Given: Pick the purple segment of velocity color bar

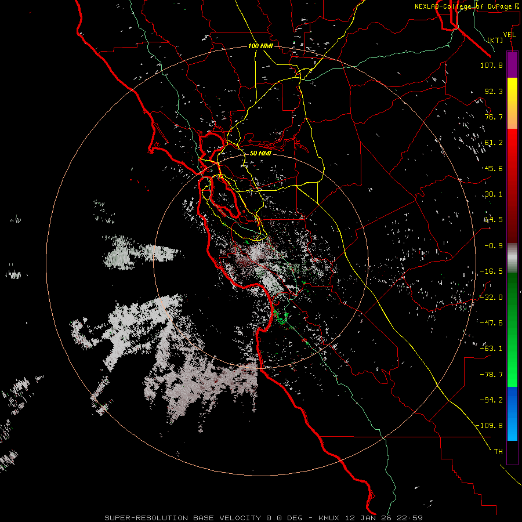Looking at the screenshot, I should (512, 64).
